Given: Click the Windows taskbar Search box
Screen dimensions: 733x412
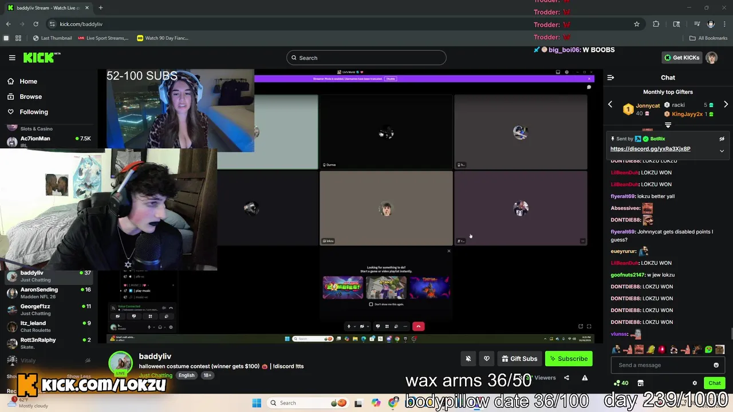Looking at the screenshot, I should pyautogui.click(x=308, y=403).
